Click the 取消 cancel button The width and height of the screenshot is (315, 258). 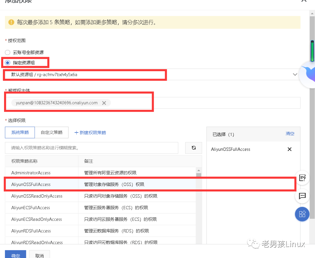pos(39,254)
